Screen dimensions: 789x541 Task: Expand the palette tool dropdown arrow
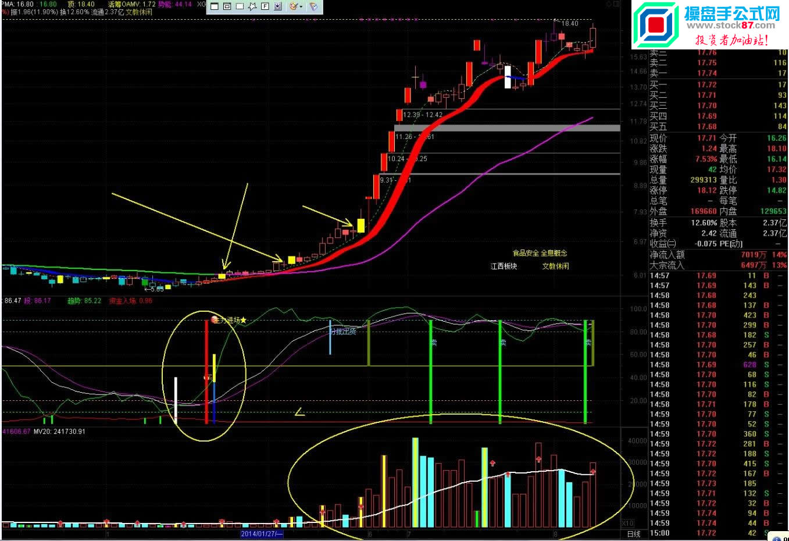pyautogui.click(x=301, y=6)
